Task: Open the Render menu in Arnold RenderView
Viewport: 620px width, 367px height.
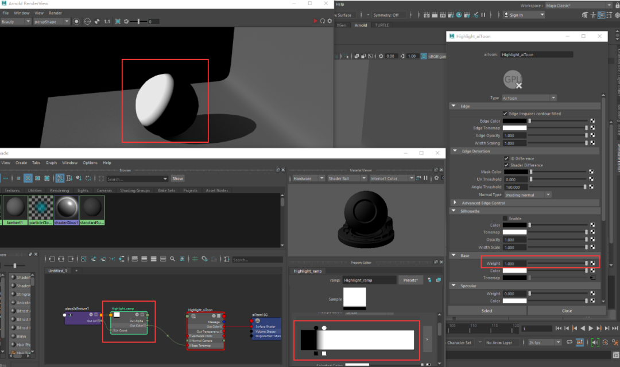Action: [55, 13]
